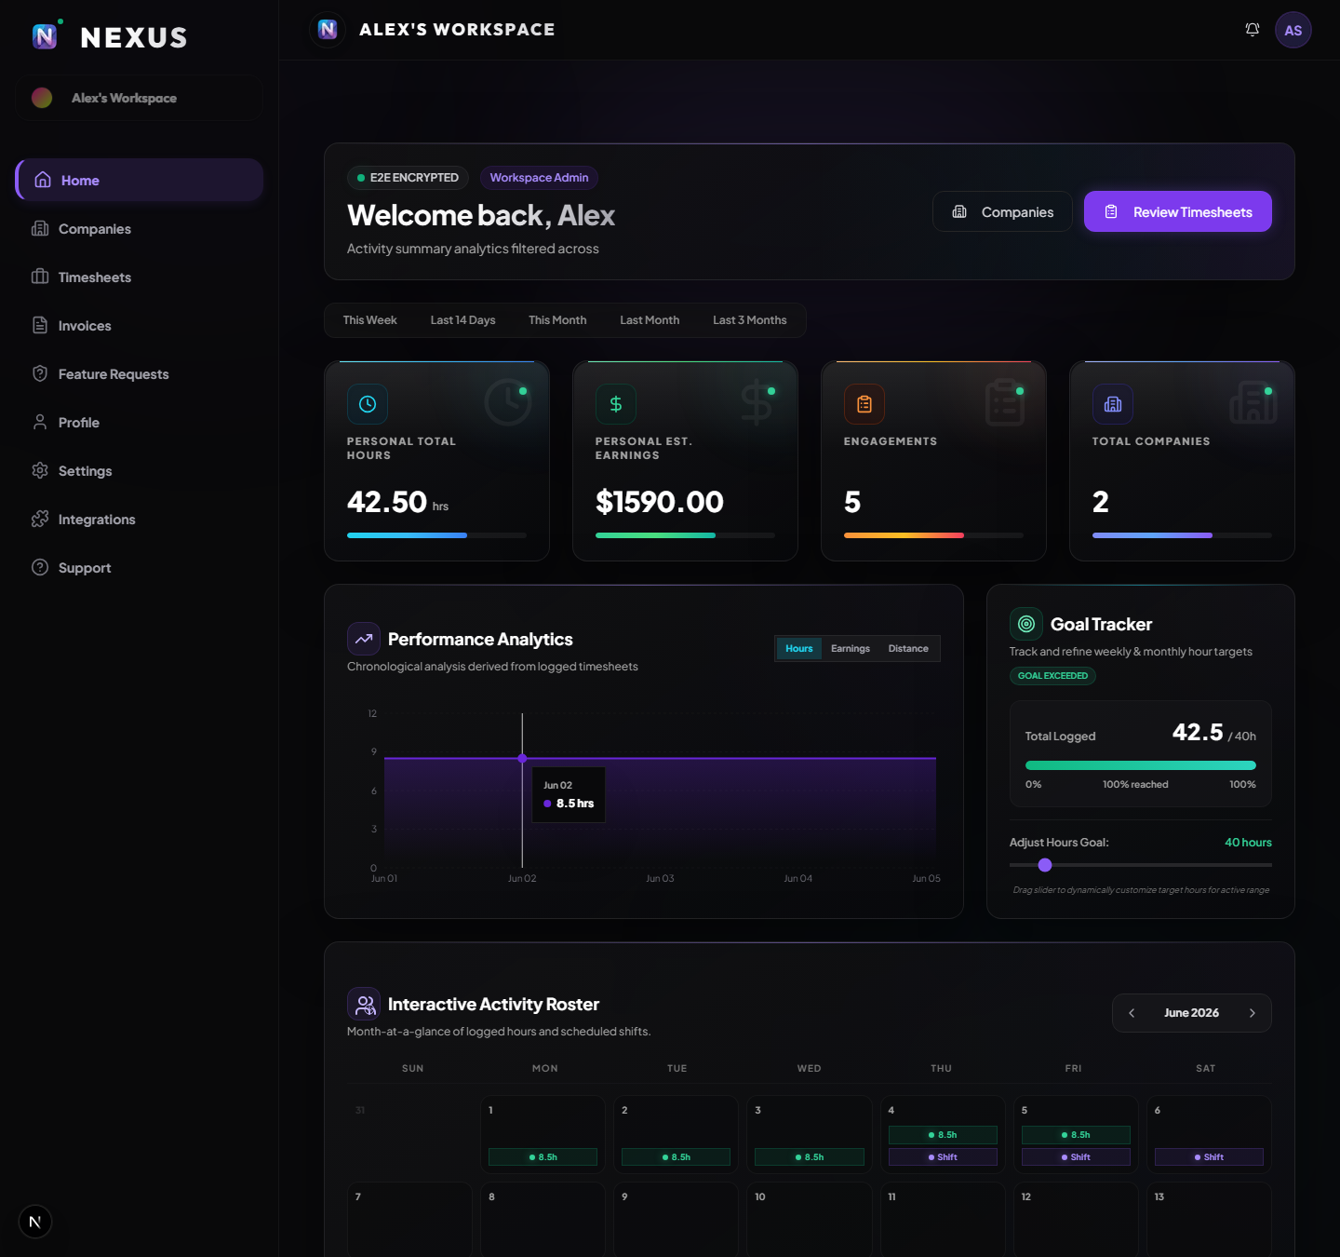This screenshot has width=1340, height=1257.
Task: Click the dollar icon on Personal Est. Earnings card
Action: point(616,404)
